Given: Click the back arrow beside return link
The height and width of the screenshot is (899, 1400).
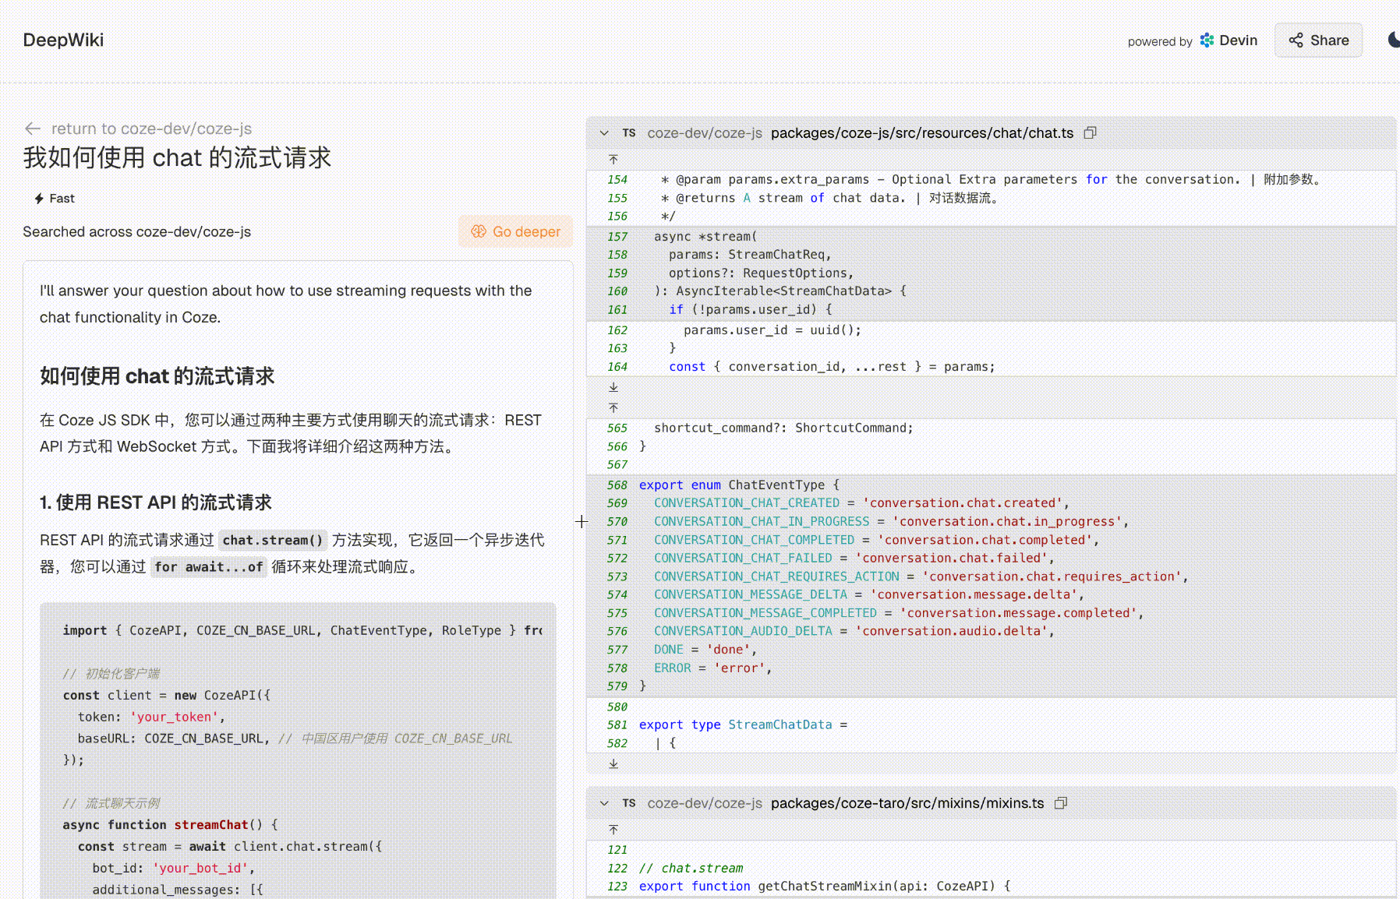Looking at the screenshot, I should coord(33,129).
